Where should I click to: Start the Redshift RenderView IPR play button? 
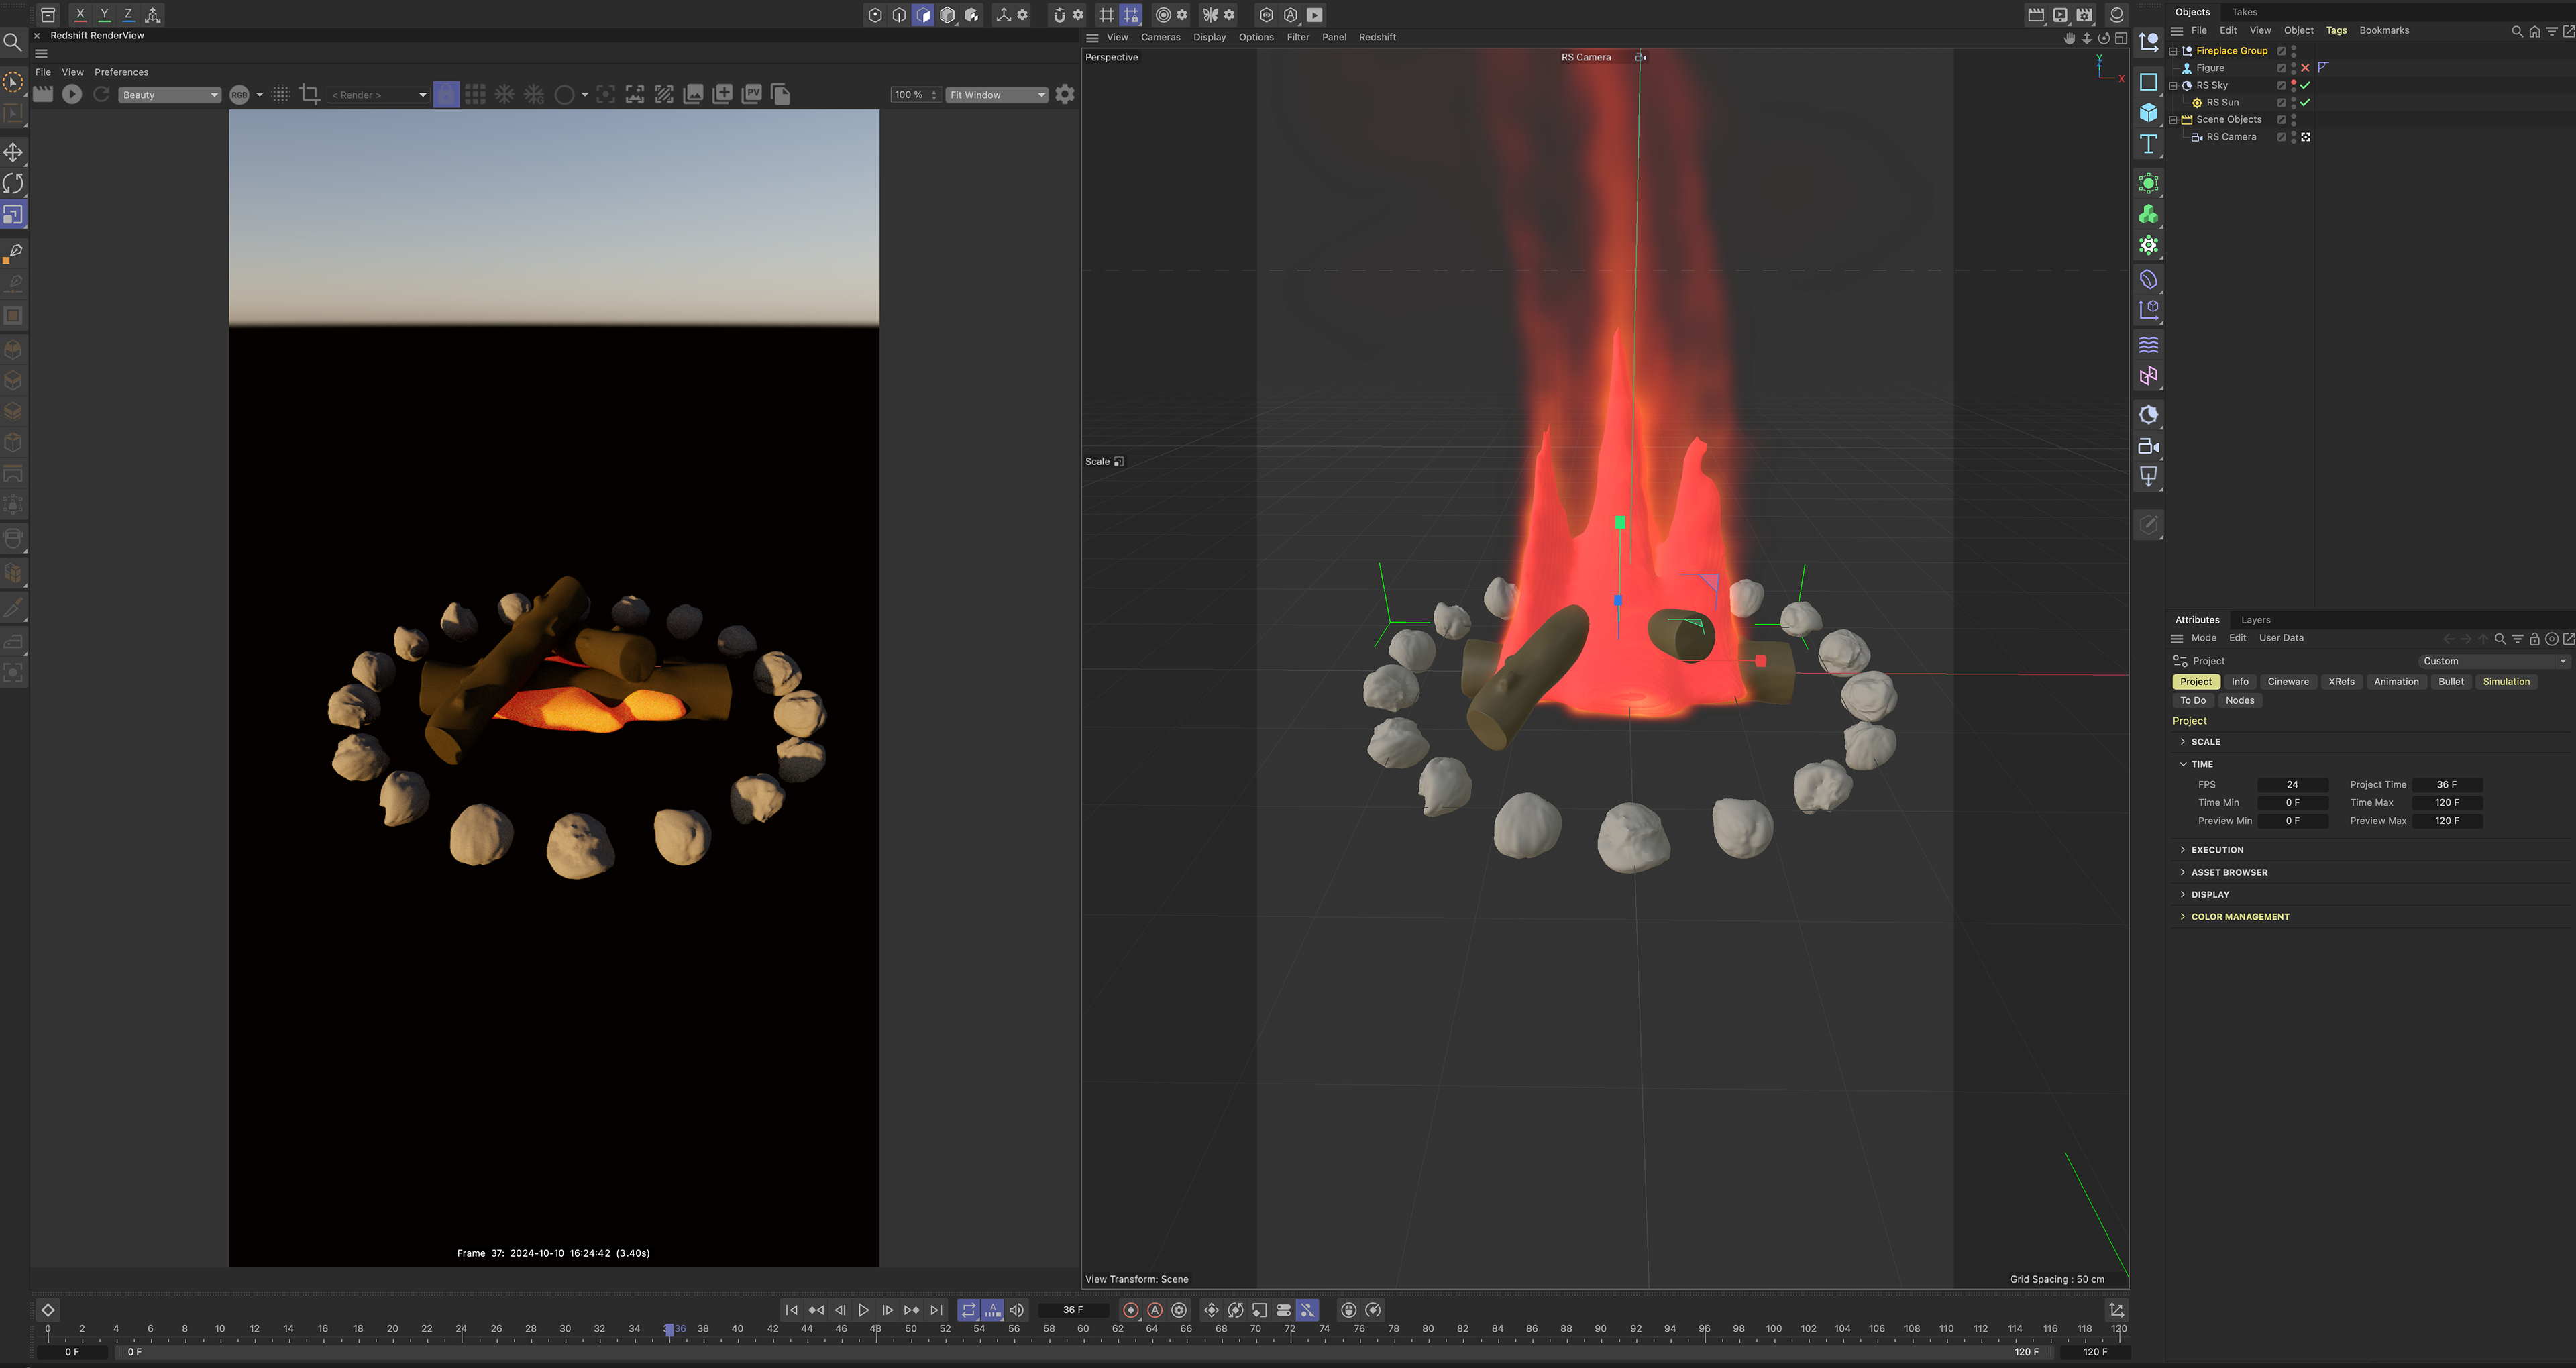[72, 94]
